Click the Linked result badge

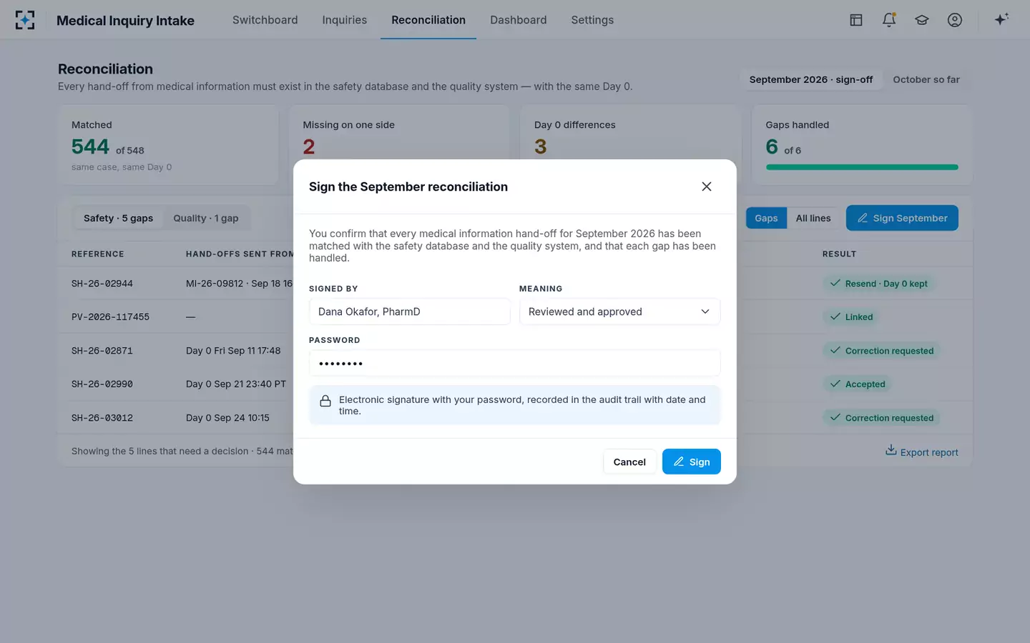pyautogui.click(x=852, y=317)
